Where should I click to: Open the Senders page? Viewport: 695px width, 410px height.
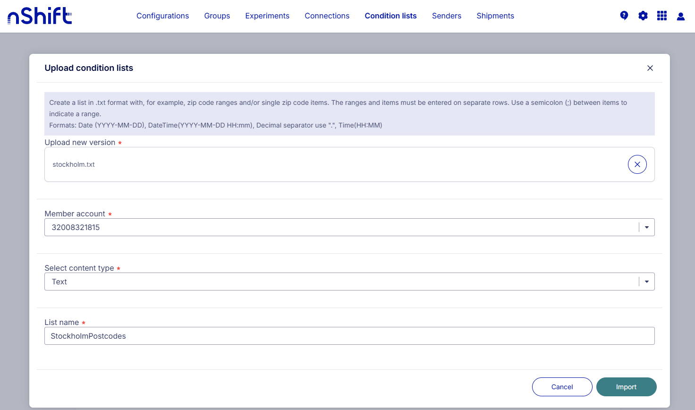tap(446, 16)
